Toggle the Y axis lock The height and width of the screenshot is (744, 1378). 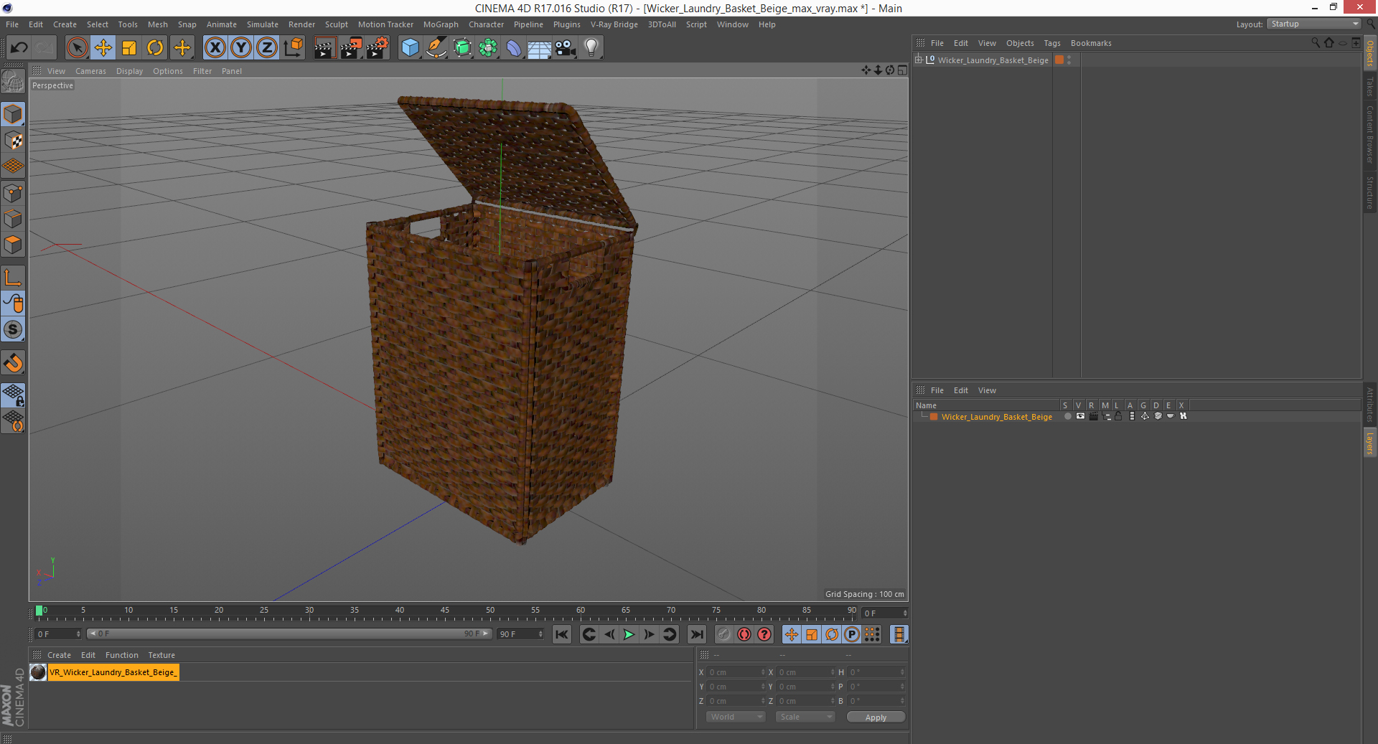(241, 48)
